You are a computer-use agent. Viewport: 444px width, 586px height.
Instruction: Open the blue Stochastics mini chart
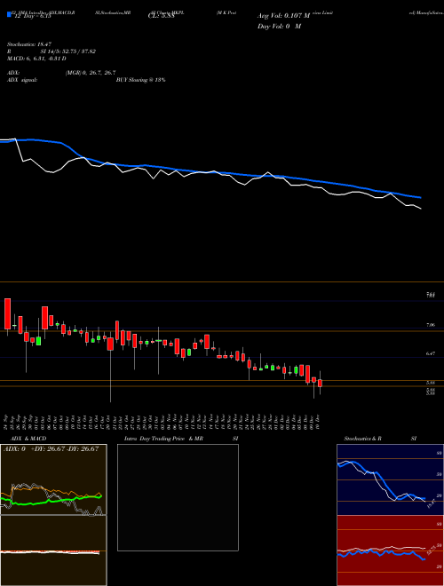[390, 479]
